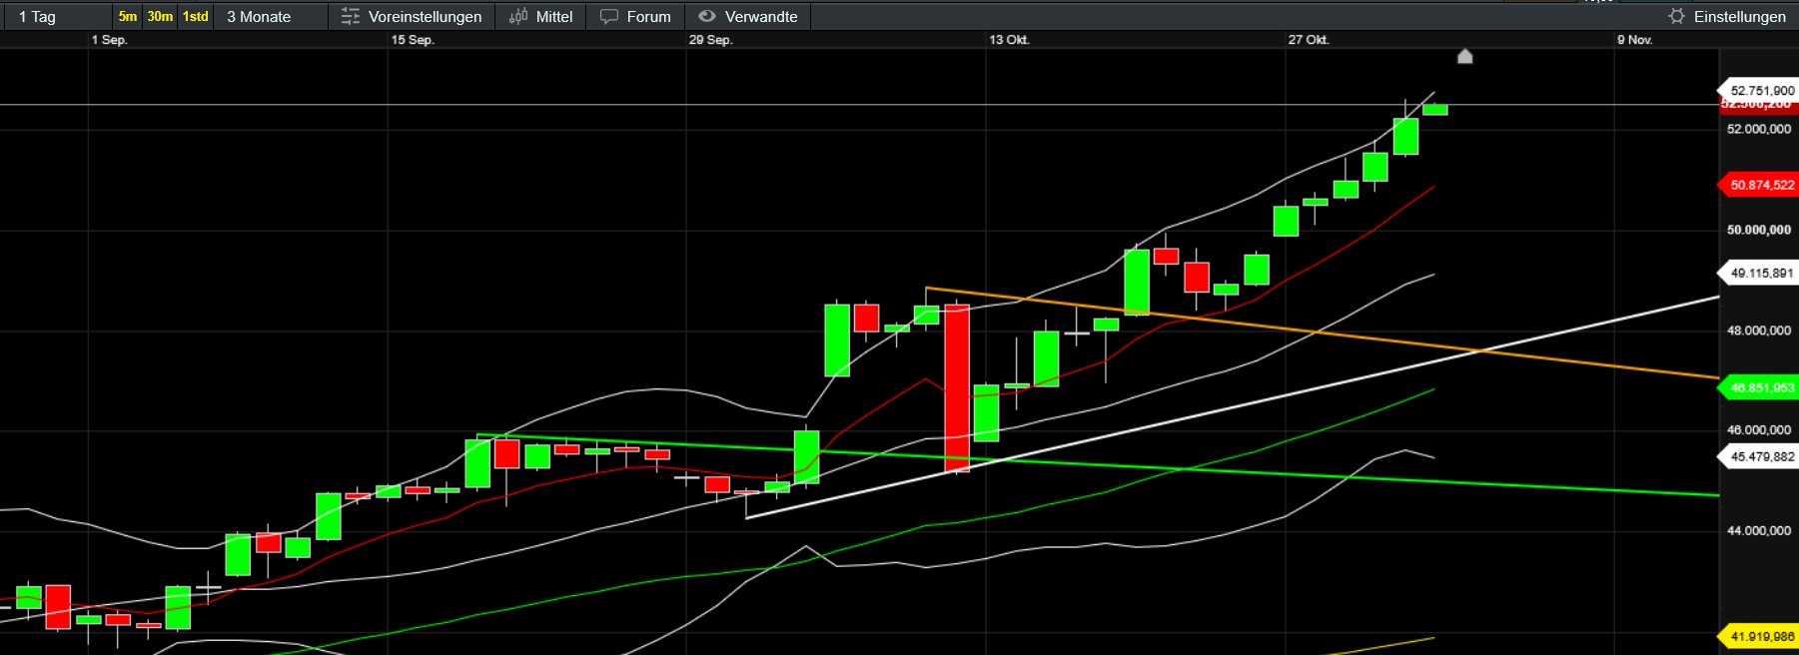
Task: Open the Voreinstellungen menu
Action: 425,16
